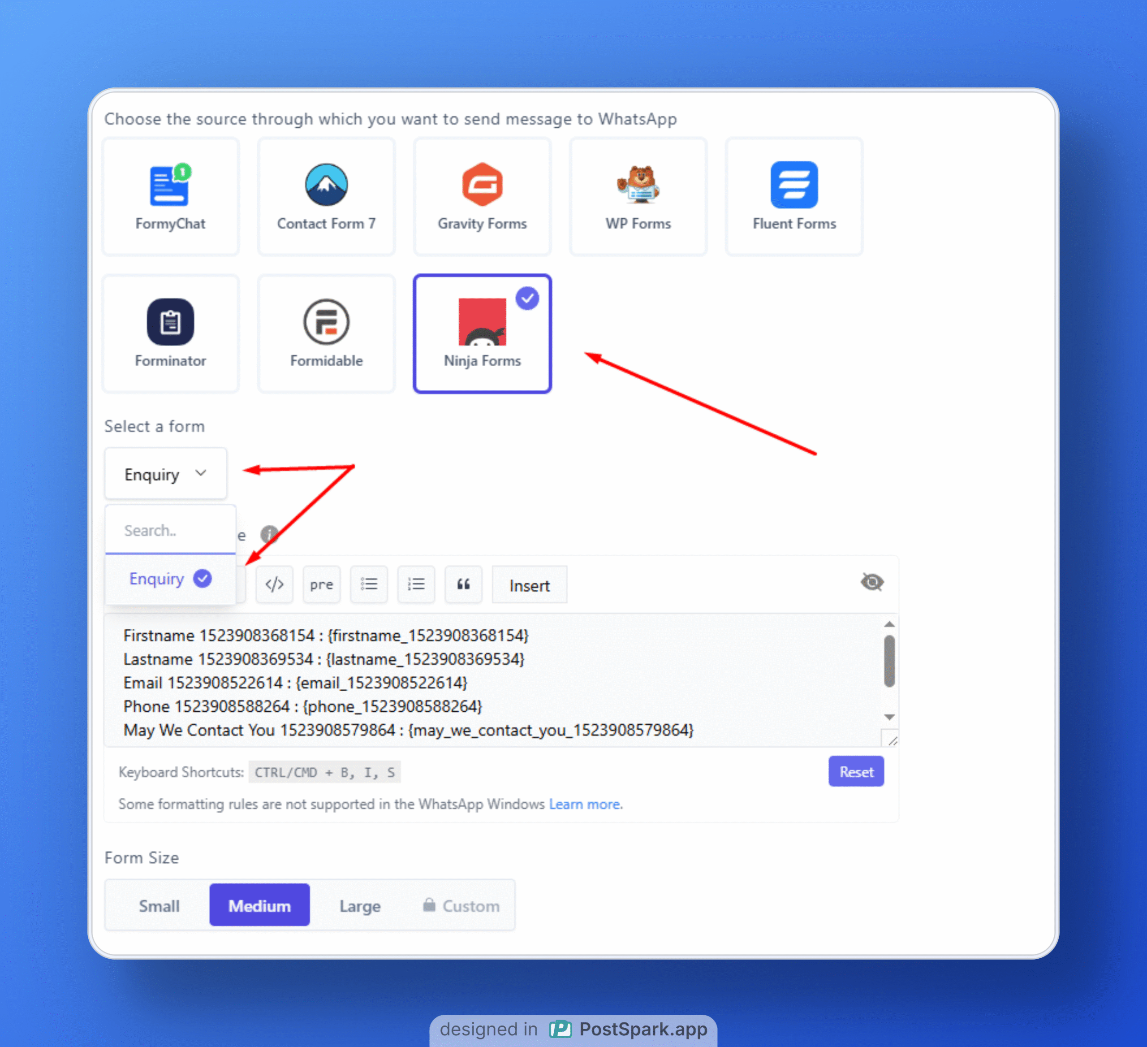The height and width of the screenshot is (1047, 1147).
Task: Apply pre block formatting
Action: (x=321, y=584)
